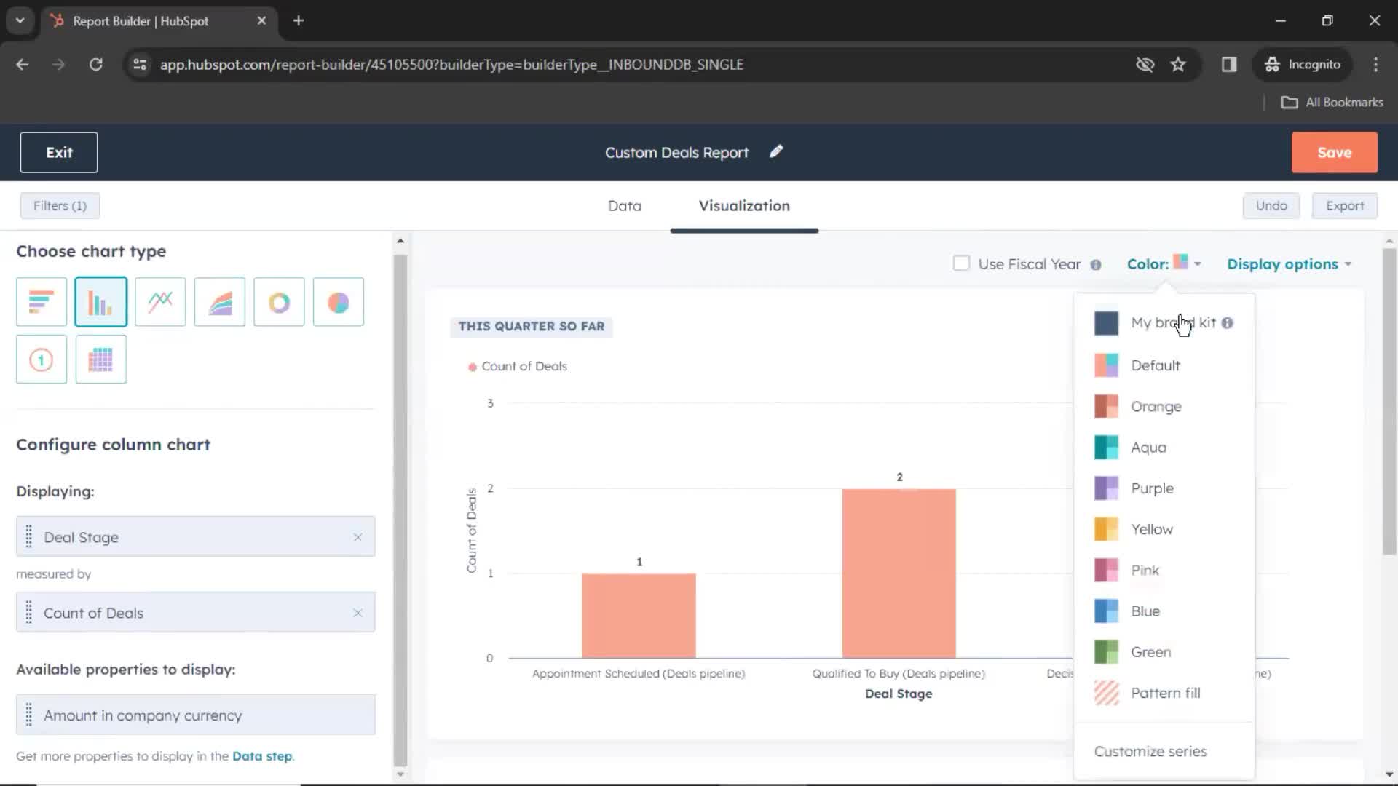Choose the Default color palette
The width and height of the screenshot is (1398, 786).
pyautogui.click(x=1164, y=365)
